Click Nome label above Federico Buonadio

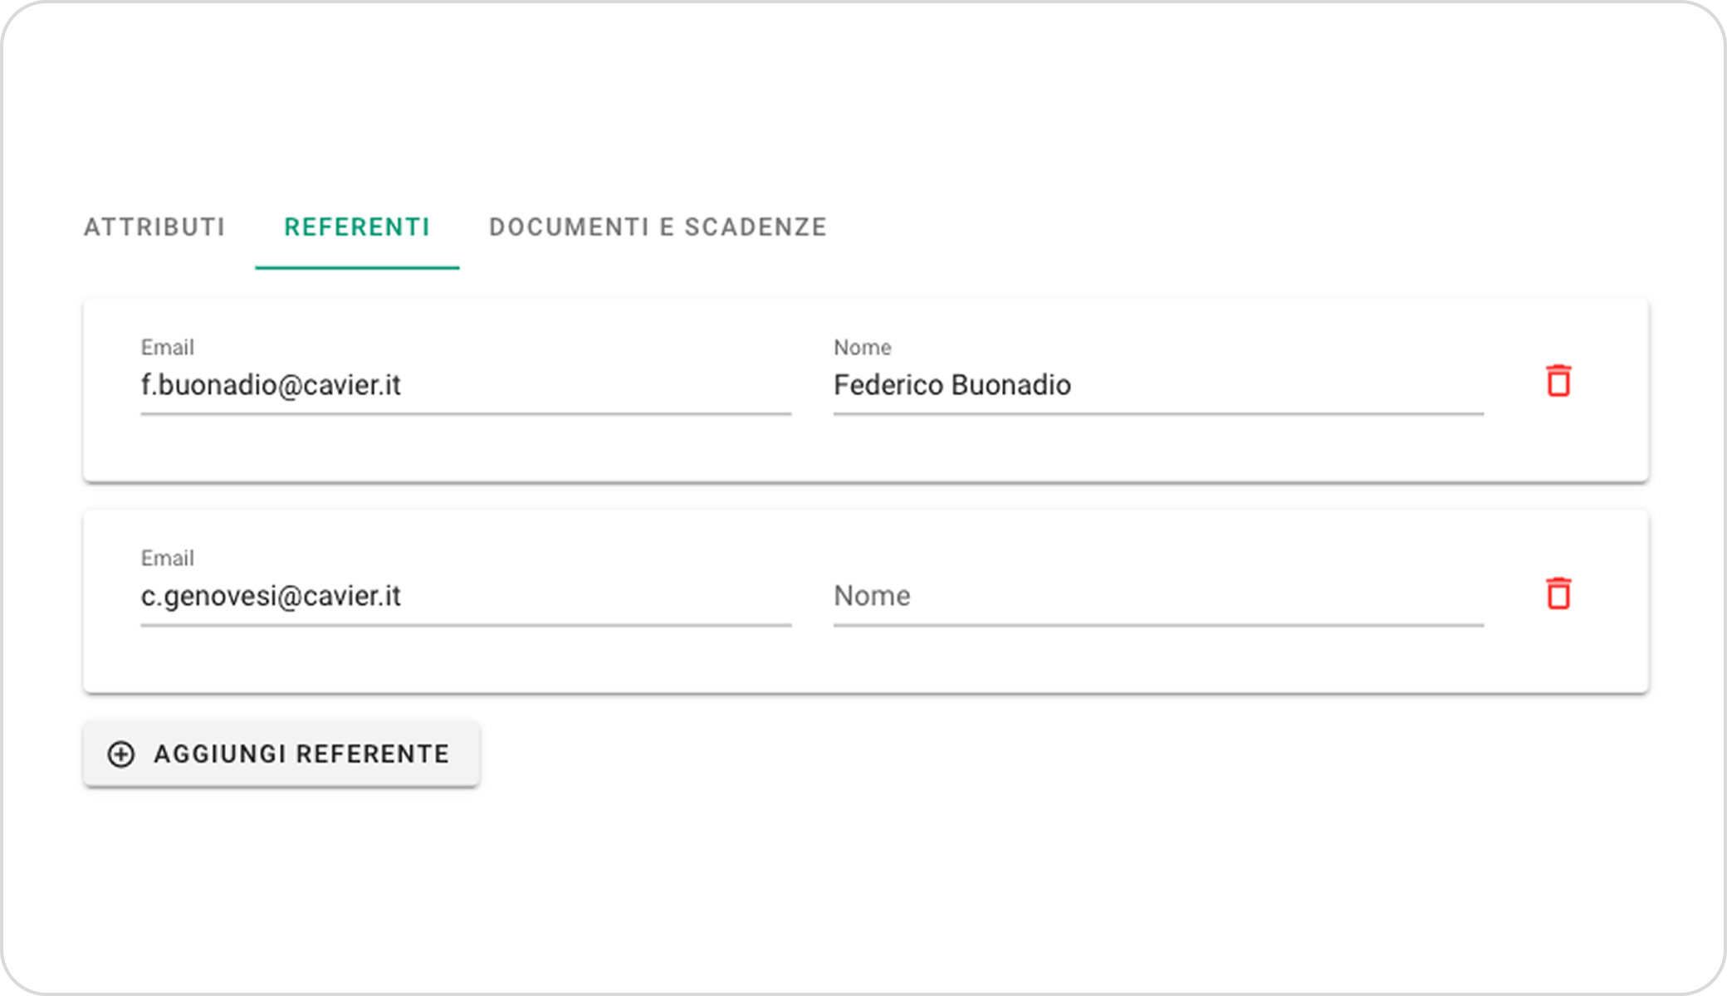tap(863, 348)
